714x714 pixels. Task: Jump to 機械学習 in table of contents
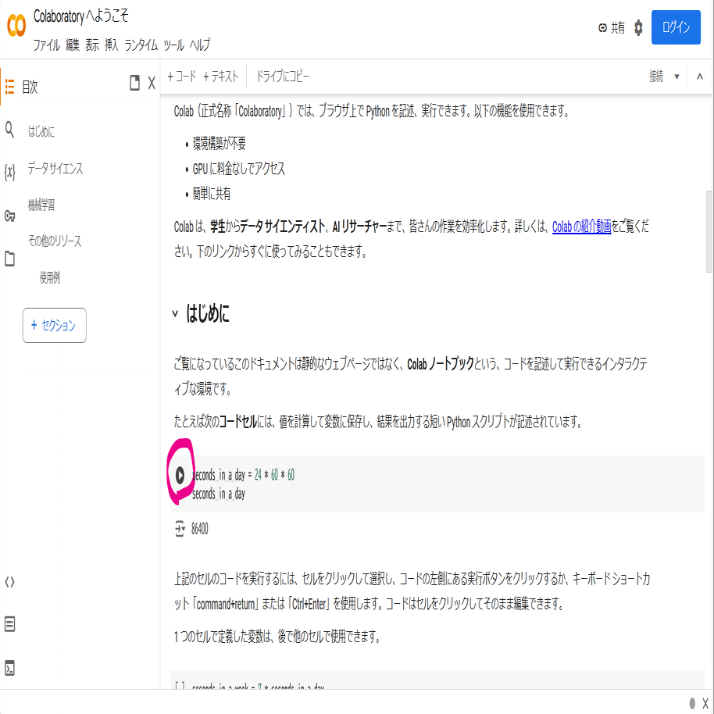point(41,205)
